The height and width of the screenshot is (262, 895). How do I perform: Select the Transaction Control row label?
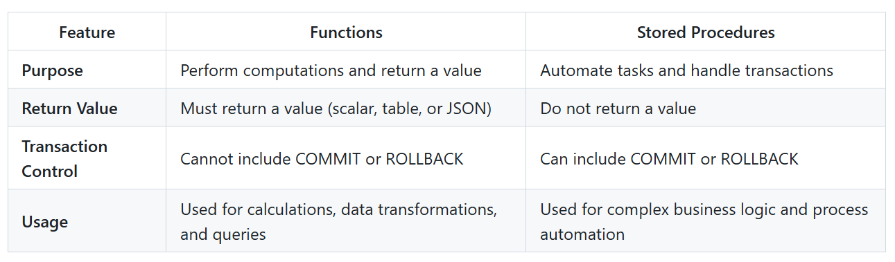click(64, 158)
